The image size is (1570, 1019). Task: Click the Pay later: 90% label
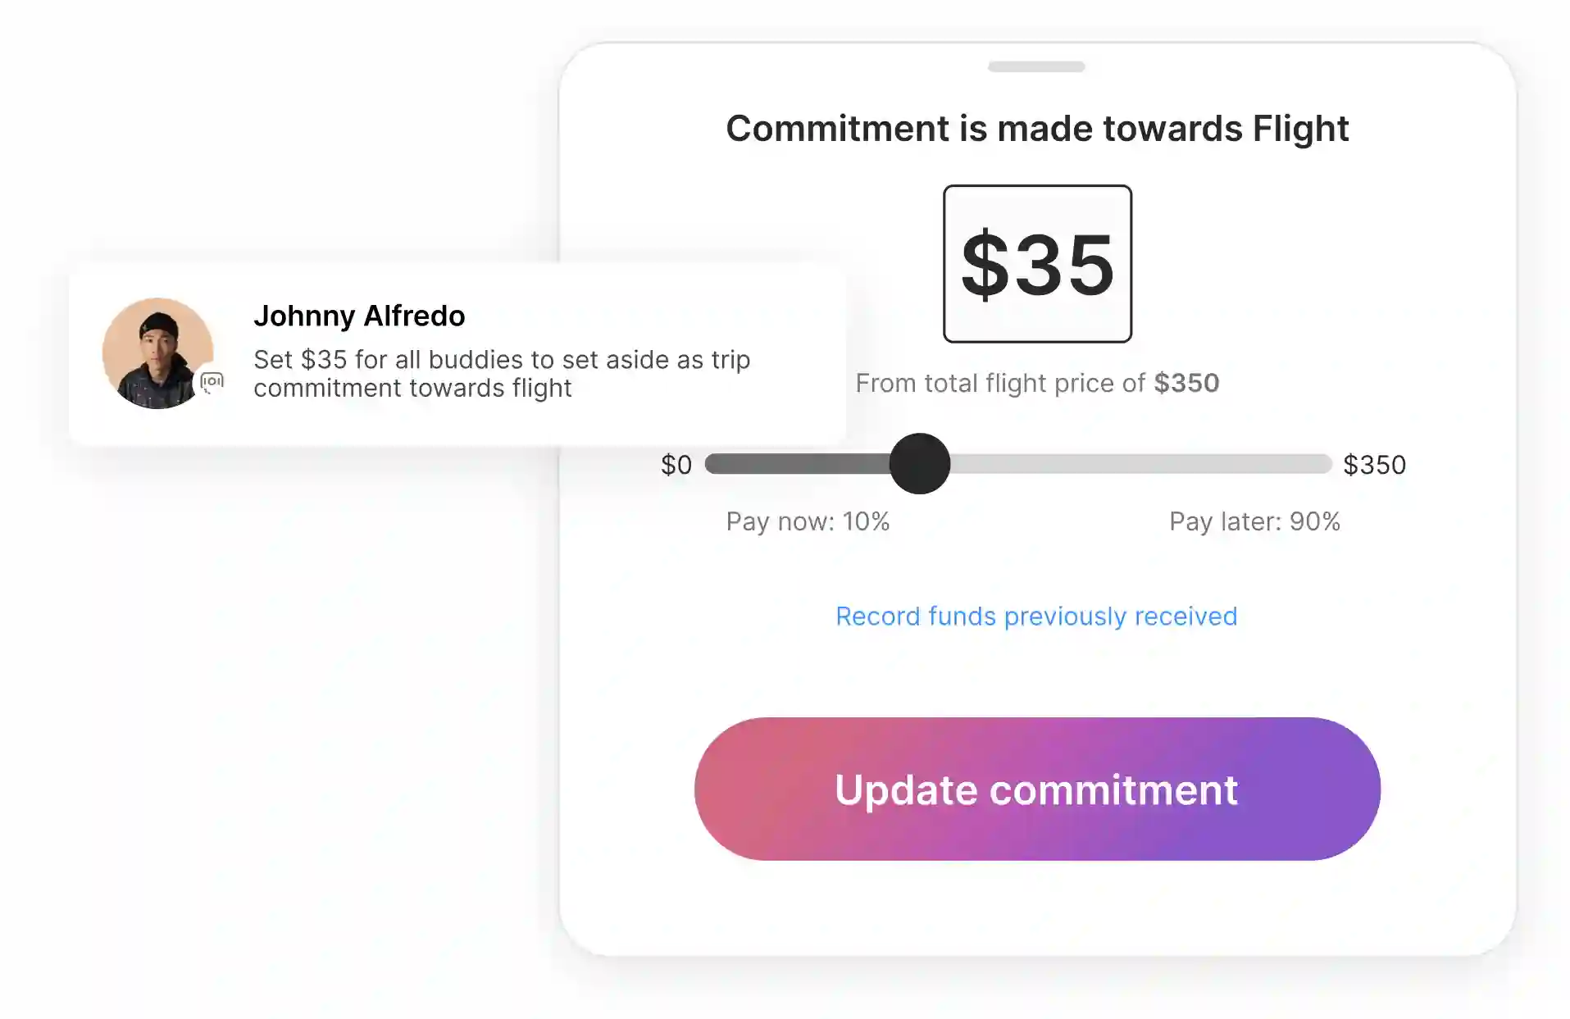tap(1254, 521)
